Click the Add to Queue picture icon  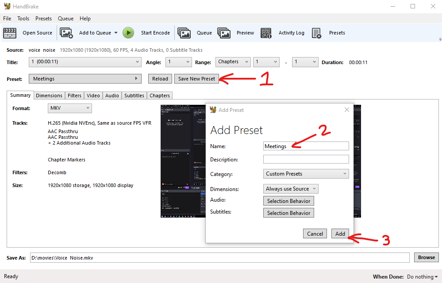tap(66, 33)
